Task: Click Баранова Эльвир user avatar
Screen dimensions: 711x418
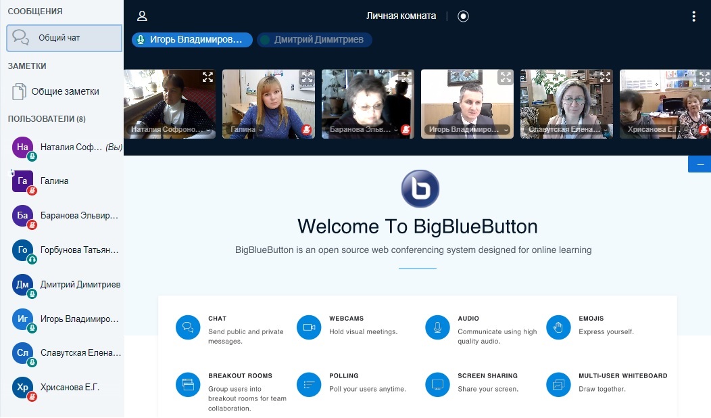Action: [23, 216]
